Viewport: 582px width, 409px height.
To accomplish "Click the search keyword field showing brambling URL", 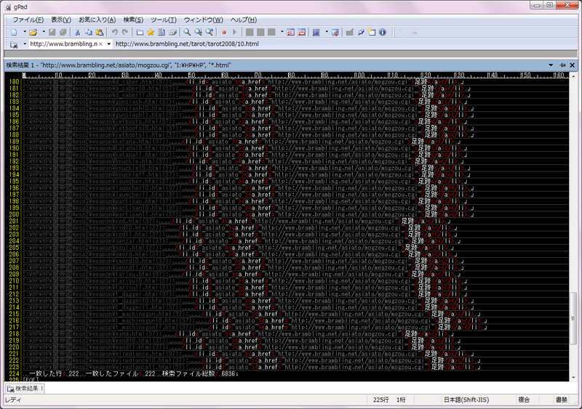I will point(63,44).
